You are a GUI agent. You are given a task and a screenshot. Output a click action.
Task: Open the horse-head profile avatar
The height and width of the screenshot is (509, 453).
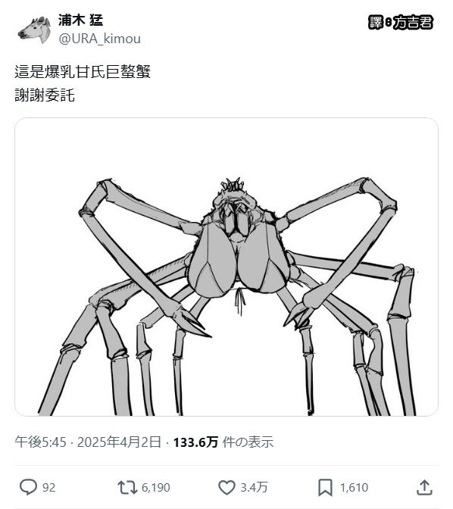(x=34, y=30)
